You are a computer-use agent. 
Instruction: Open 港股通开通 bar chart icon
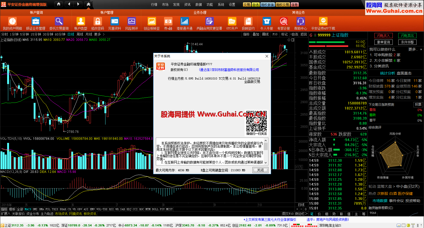pos(184,21)
